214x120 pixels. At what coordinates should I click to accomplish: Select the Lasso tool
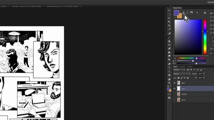[x=169, y=18]
